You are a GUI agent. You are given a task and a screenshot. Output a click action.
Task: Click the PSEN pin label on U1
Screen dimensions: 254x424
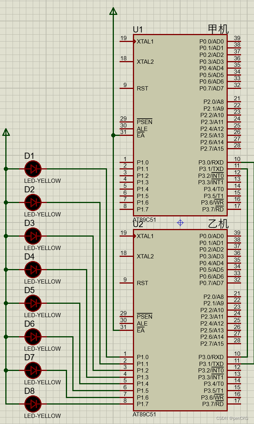(x=145, y=122)
